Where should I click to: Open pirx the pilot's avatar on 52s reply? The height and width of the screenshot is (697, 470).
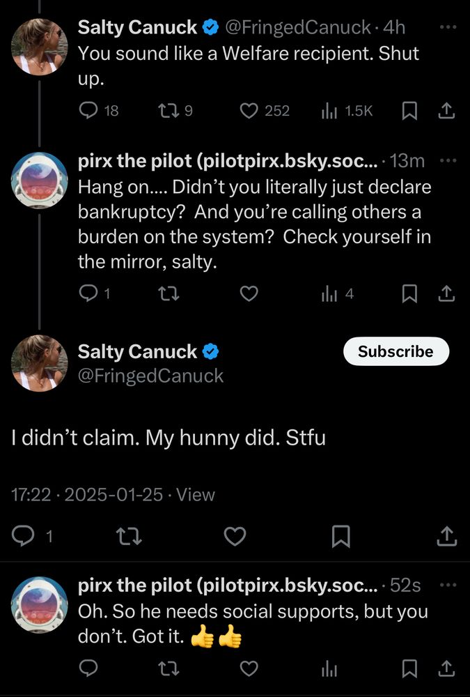click(39, 604)
